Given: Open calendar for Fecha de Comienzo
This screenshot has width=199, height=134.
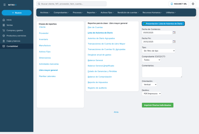Looking at the screenshot, I should pyautogui.click(x=174, y=33).
